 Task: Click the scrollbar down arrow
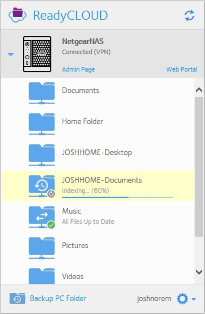pos(199,272)
